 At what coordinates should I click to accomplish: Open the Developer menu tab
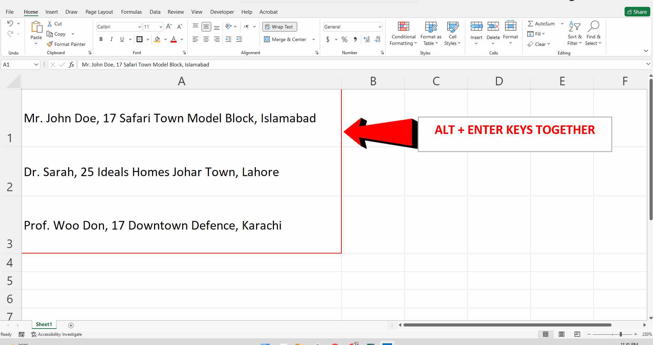(x=222, y=12)
